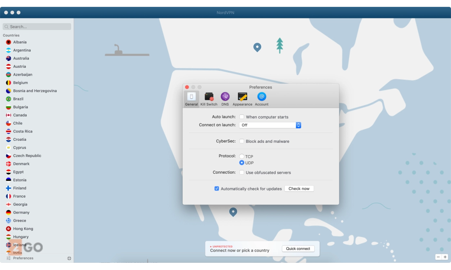This screenshot has height=270, width=451.
Task: Open the Account preferences tab
Action: [x=262, y=99]
